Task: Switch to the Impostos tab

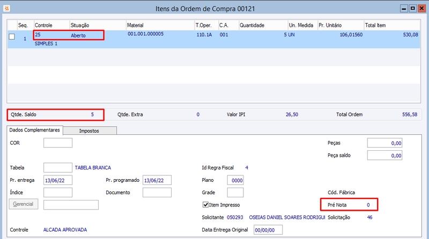Action: [89, 130]
